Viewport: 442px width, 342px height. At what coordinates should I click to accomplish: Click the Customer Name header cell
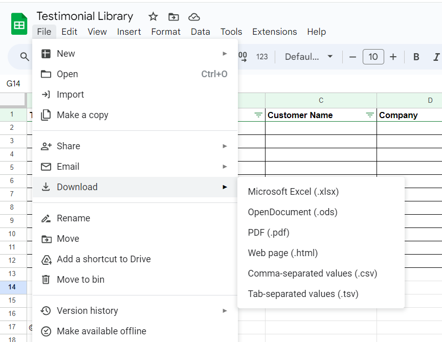pos(321,115)
